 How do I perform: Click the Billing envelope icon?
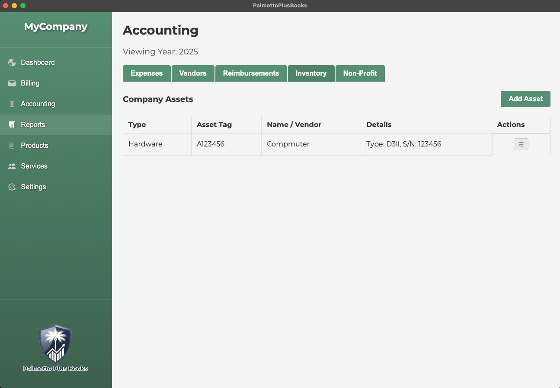[12, 83]
